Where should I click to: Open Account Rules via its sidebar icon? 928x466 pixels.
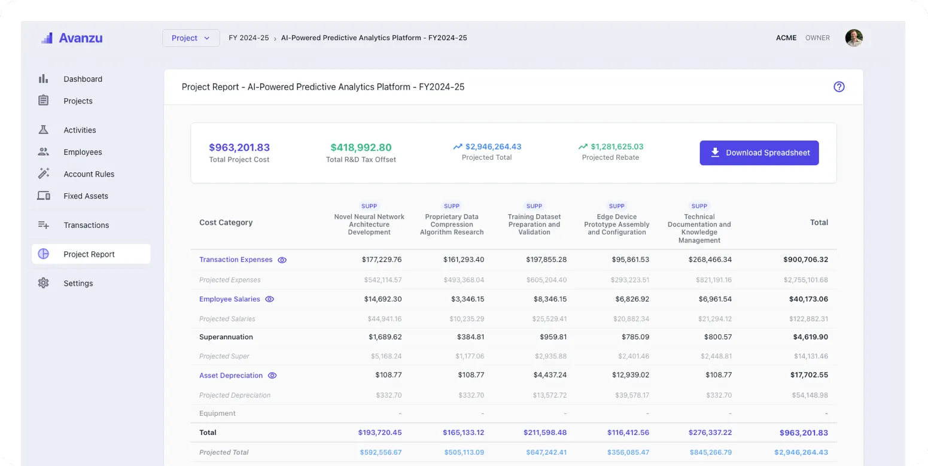tap(43, 173)
